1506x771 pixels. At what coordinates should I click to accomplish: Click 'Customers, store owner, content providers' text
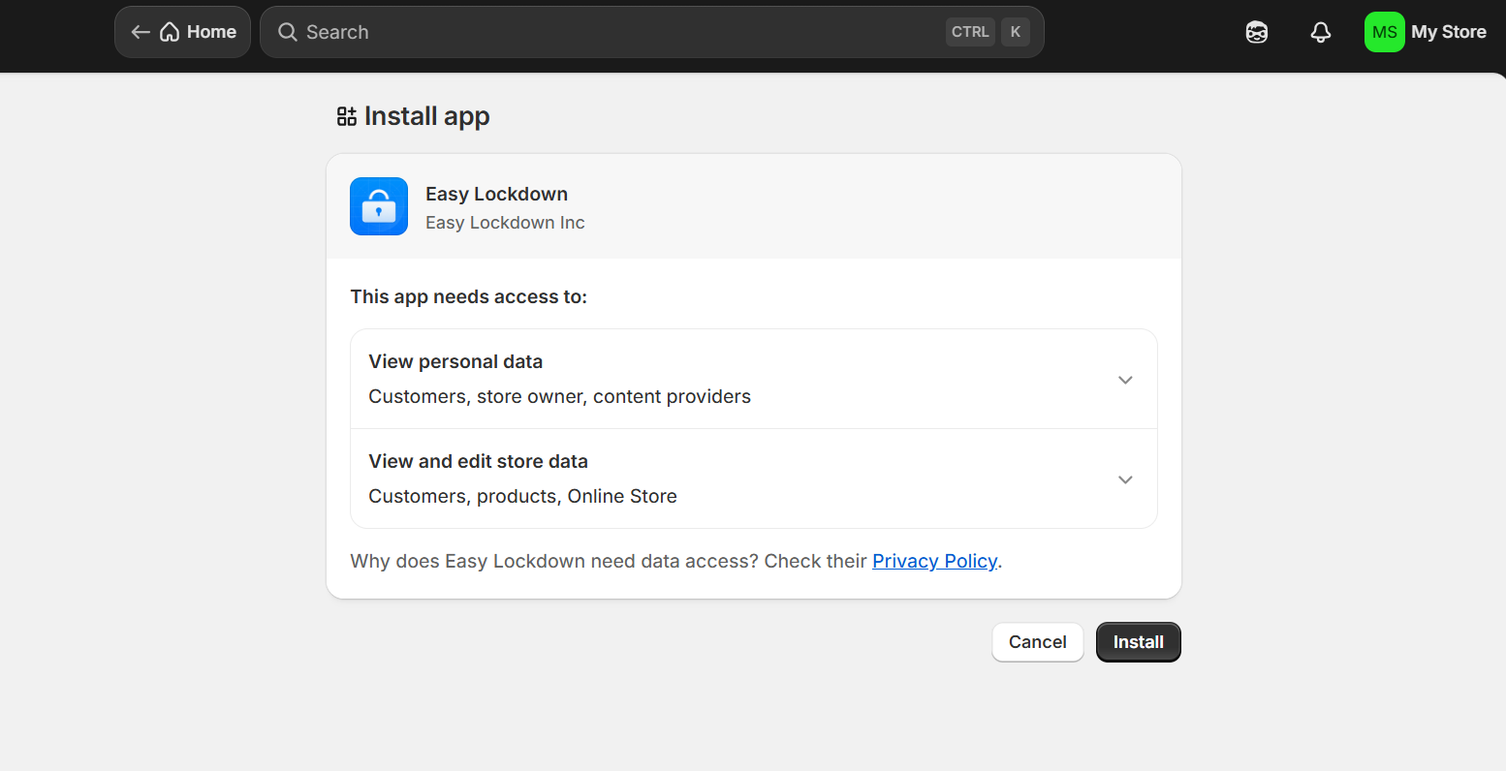pos(559,396)
